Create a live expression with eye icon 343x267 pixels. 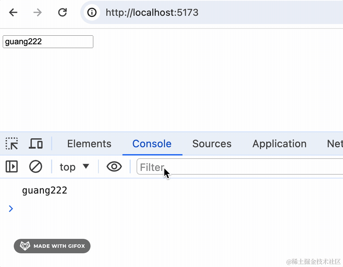coord(114,167)
